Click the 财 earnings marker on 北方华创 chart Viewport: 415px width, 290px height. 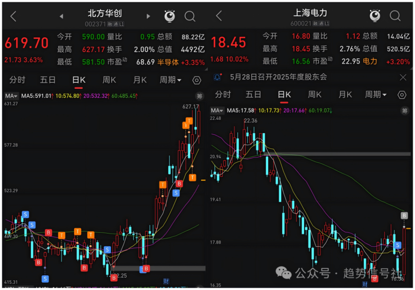pyautogui.click(x=166, y=281)
